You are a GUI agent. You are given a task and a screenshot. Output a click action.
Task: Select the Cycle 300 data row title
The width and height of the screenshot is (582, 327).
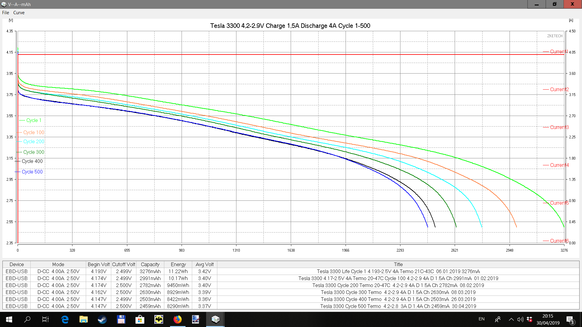click(398, 292)
